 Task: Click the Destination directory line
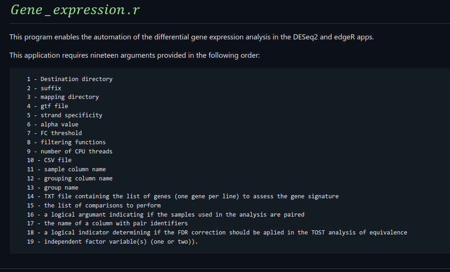pyautogui.click(x=70, y=79)
